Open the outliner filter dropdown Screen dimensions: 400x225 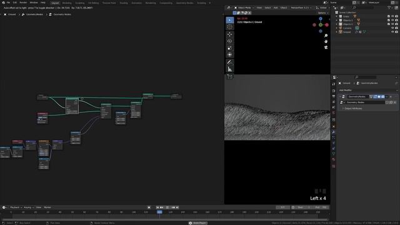pyautogui.click(x=390, y=8)
